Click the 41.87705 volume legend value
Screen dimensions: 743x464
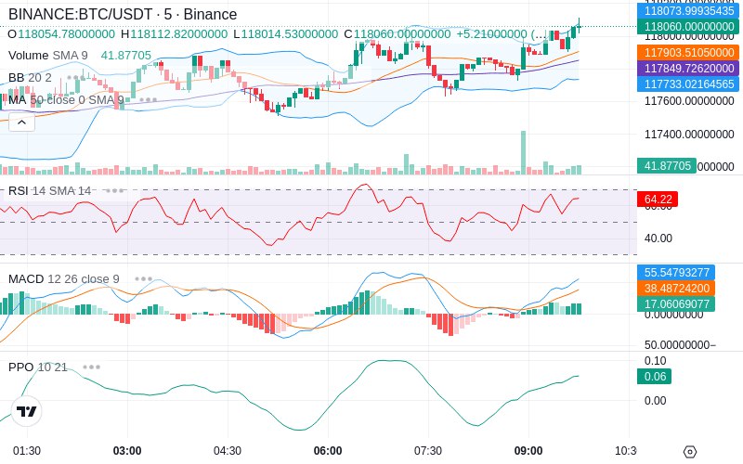pyautogui.click(x=126, y=56)
